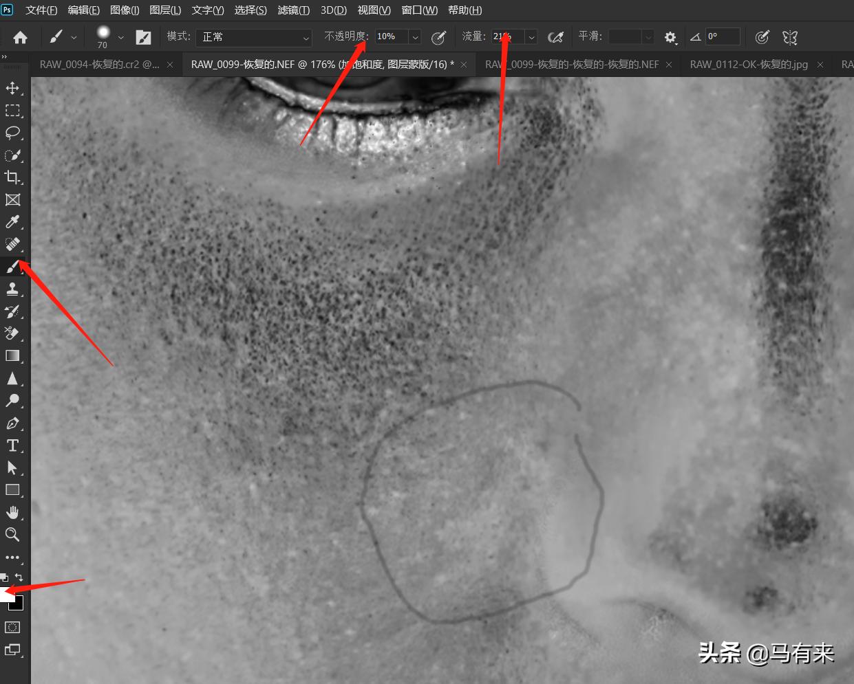Click the black background color swatch
The width and height of the screenshot is (854, 684).
pyautogui.click(x=17, y=604)
